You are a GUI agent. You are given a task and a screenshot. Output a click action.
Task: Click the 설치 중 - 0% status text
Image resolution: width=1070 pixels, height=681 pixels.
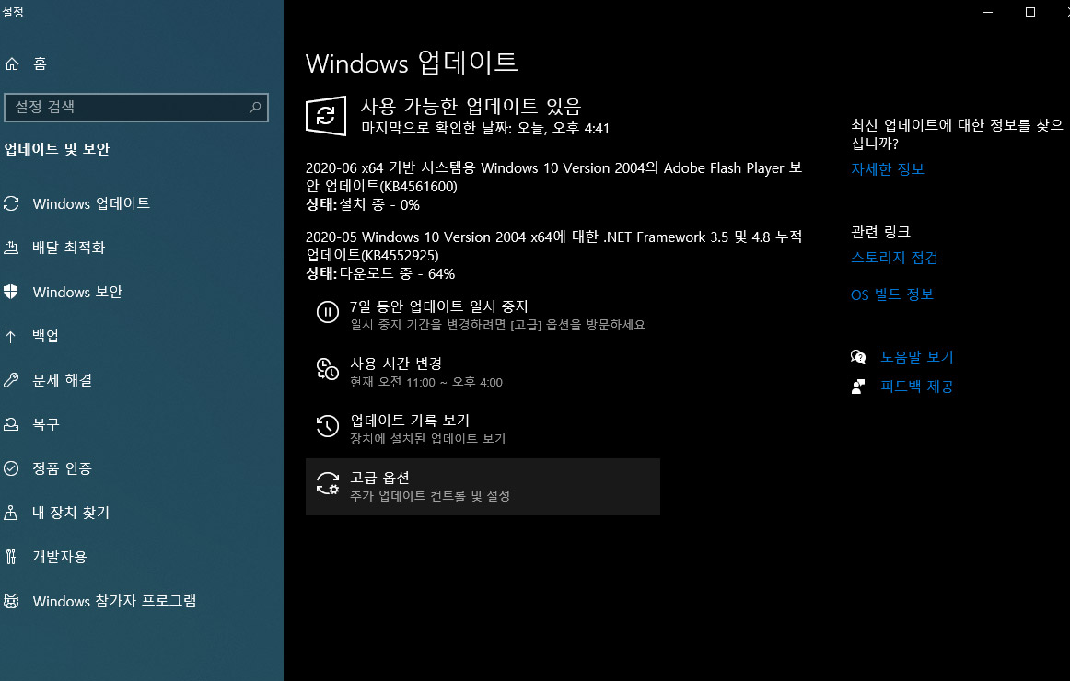click(379, 204)
